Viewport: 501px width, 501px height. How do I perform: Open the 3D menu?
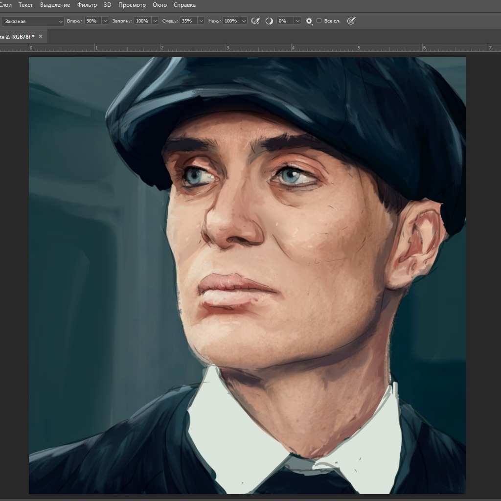coord(107,5)
